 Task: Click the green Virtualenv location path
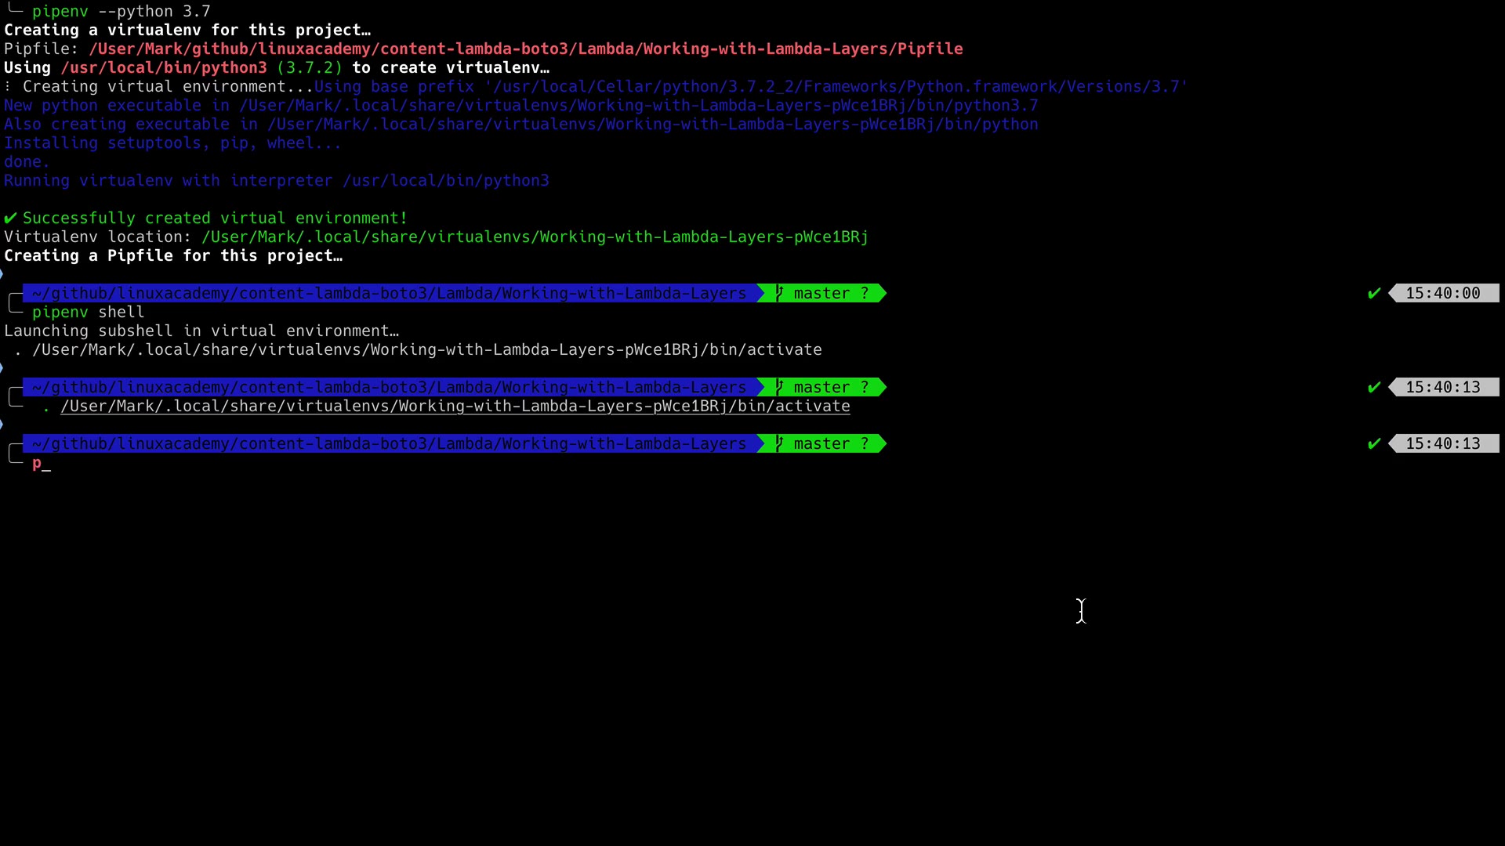[535, 237]
